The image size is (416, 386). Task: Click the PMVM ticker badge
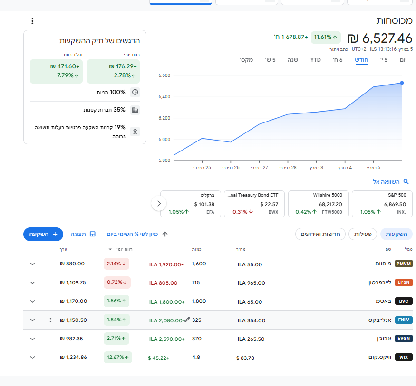point(404,264)
